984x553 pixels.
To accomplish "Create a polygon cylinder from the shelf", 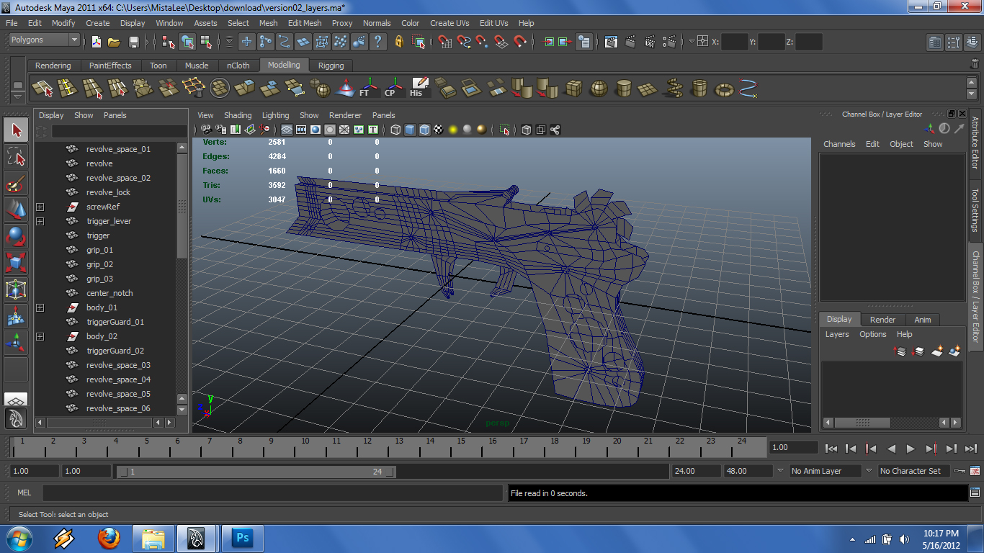I will (624, 89).
